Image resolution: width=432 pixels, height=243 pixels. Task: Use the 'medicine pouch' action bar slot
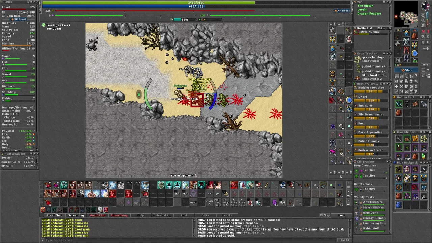pyautogui.click(x=218, y=202)
